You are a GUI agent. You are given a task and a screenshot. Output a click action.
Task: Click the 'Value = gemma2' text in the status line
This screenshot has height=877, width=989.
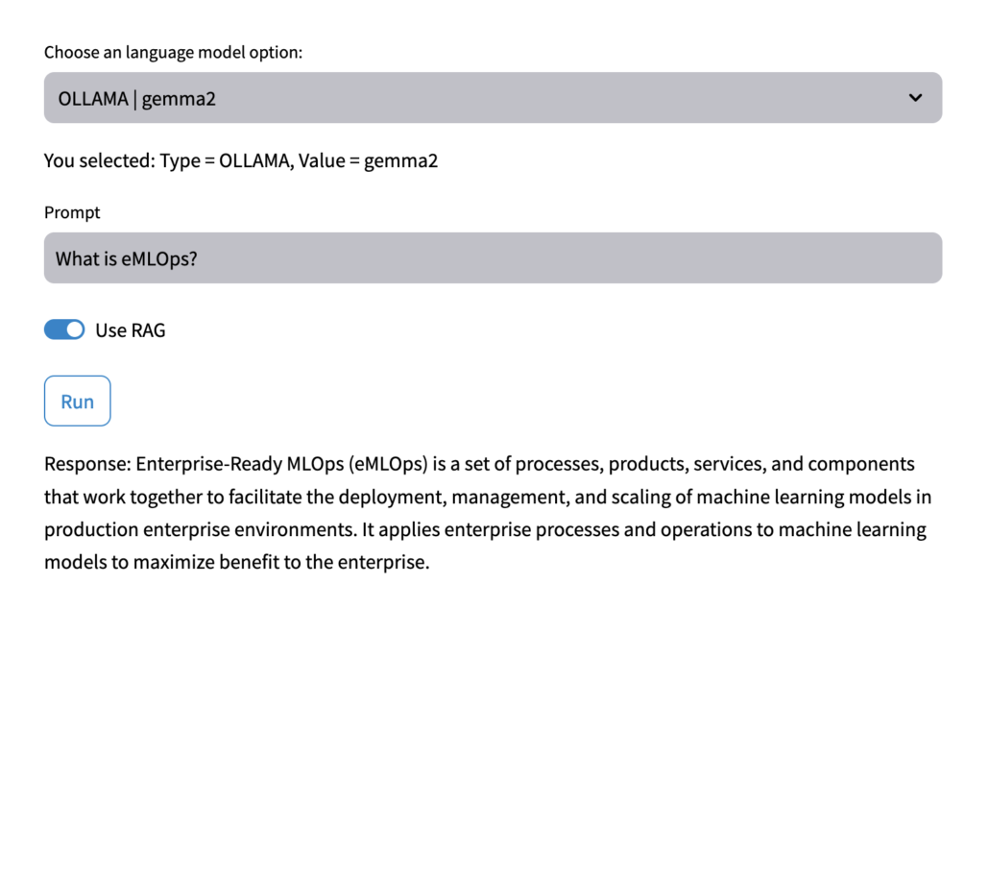(x=368, y=160)
